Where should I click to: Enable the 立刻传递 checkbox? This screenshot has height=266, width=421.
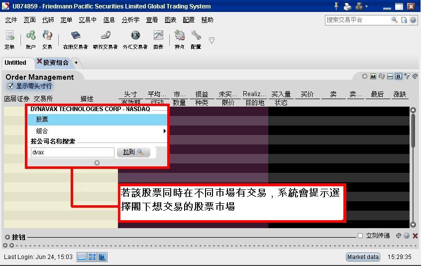tap(360, 236)
